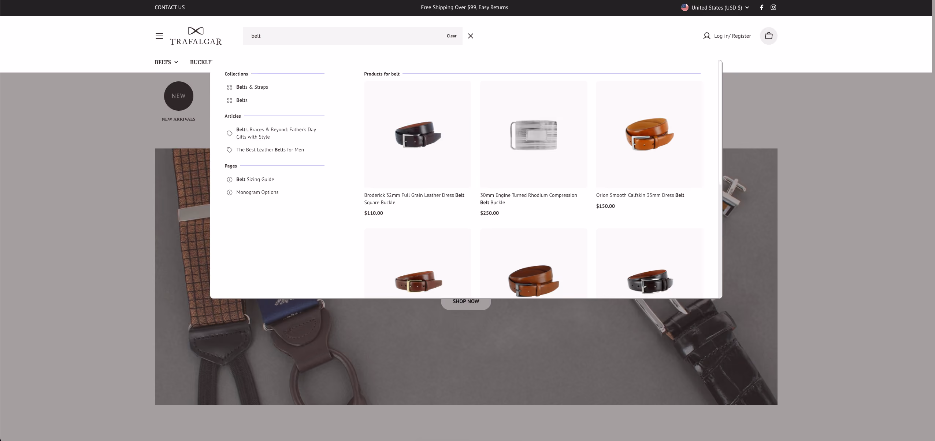Image resolution: width=935 pixels, height=441 pixels.
Task: Expand United States (USD $) currency selector
Action: point(715,7)
